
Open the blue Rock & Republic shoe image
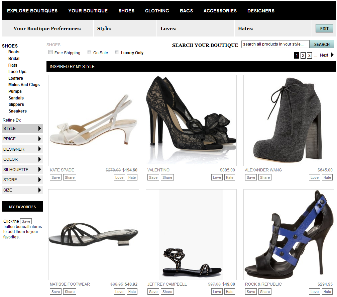click(290, 234)
